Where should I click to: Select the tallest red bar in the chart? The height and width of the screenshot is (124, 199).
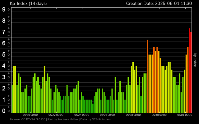pyautogui.click(x=189, y=70)
